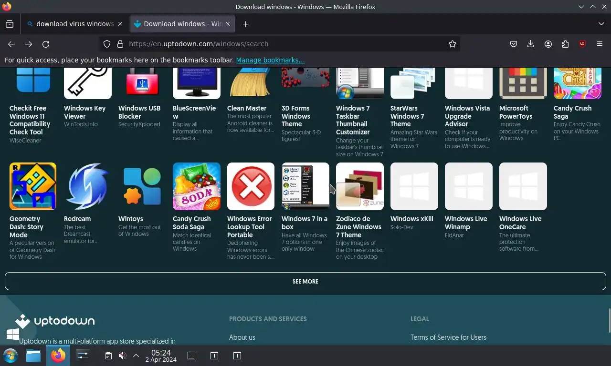The width and height of the screenshot is (611, 366).
Task: Click the SEE MORE button
Action: click(305, 281)
